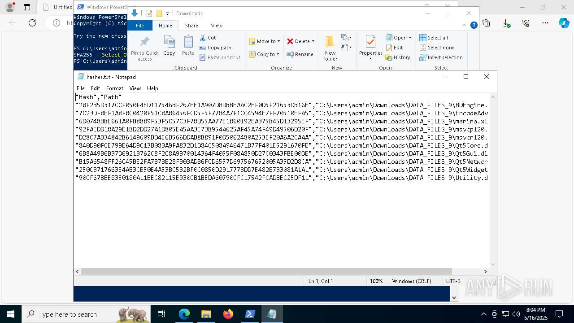Create a New folder from the ribbon

[330, 48]
